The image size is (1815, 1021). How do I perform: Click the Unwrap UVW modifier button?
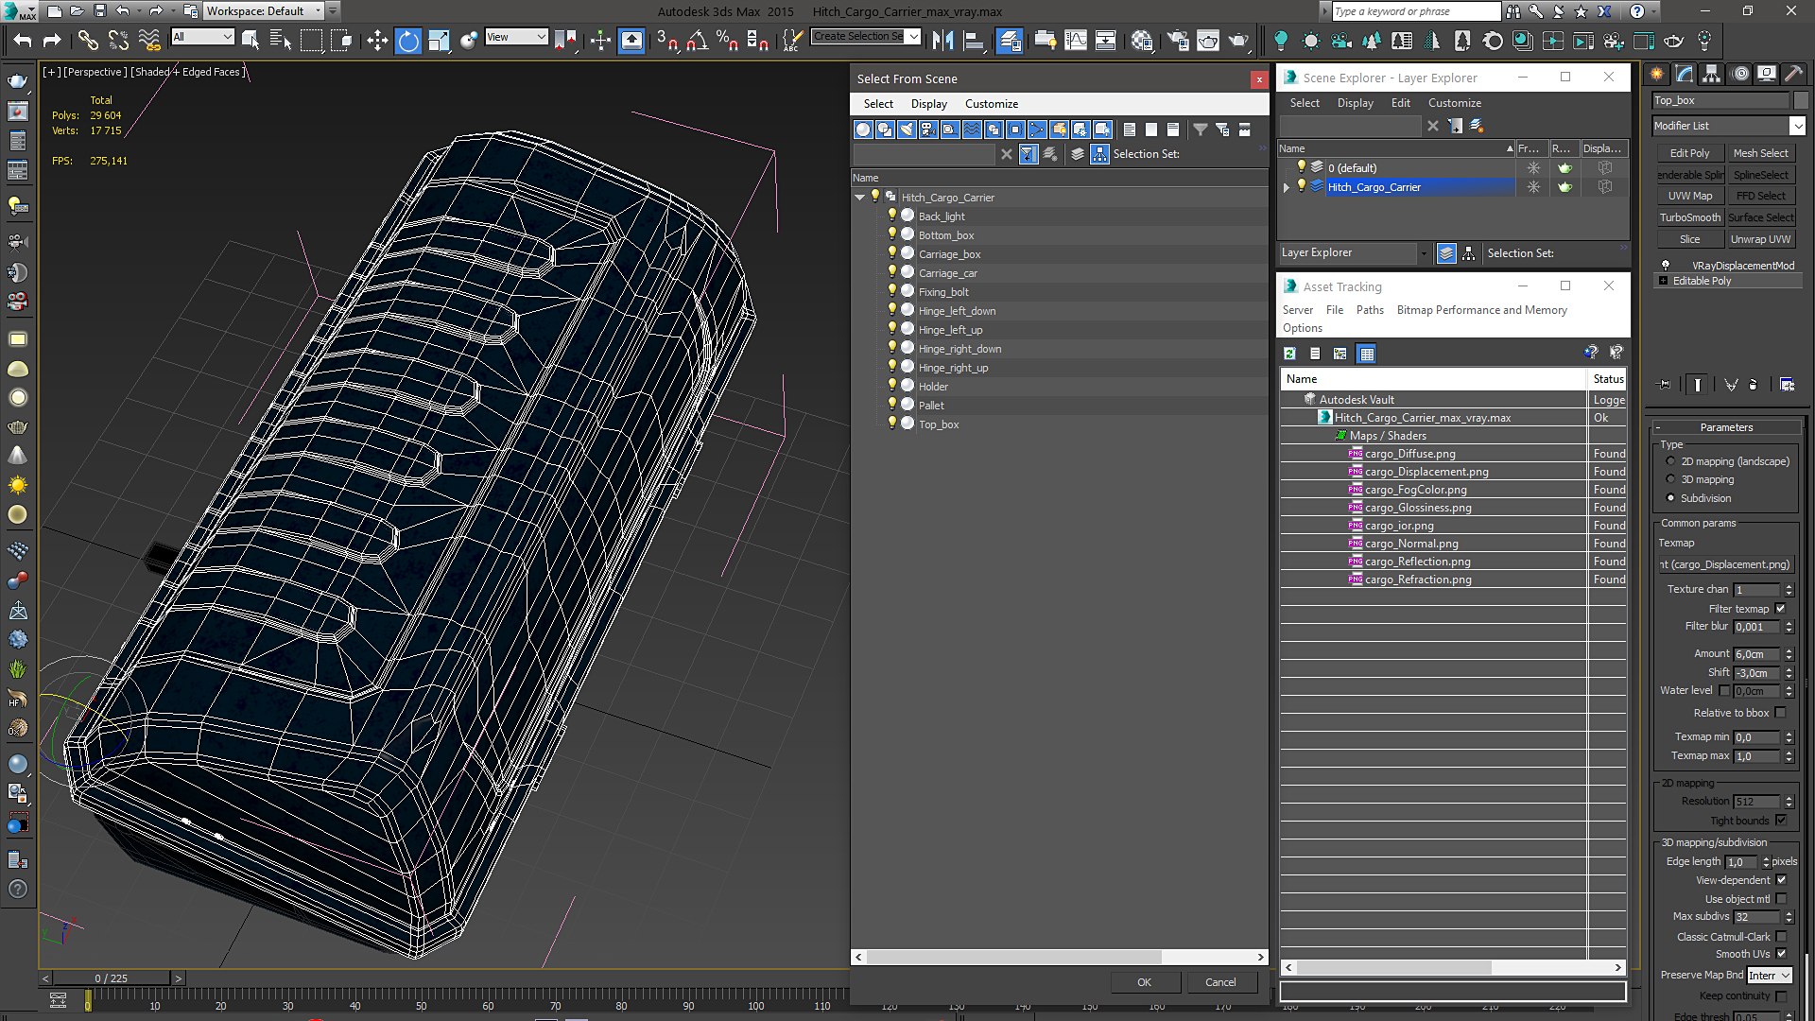(x=1760, y=239)
